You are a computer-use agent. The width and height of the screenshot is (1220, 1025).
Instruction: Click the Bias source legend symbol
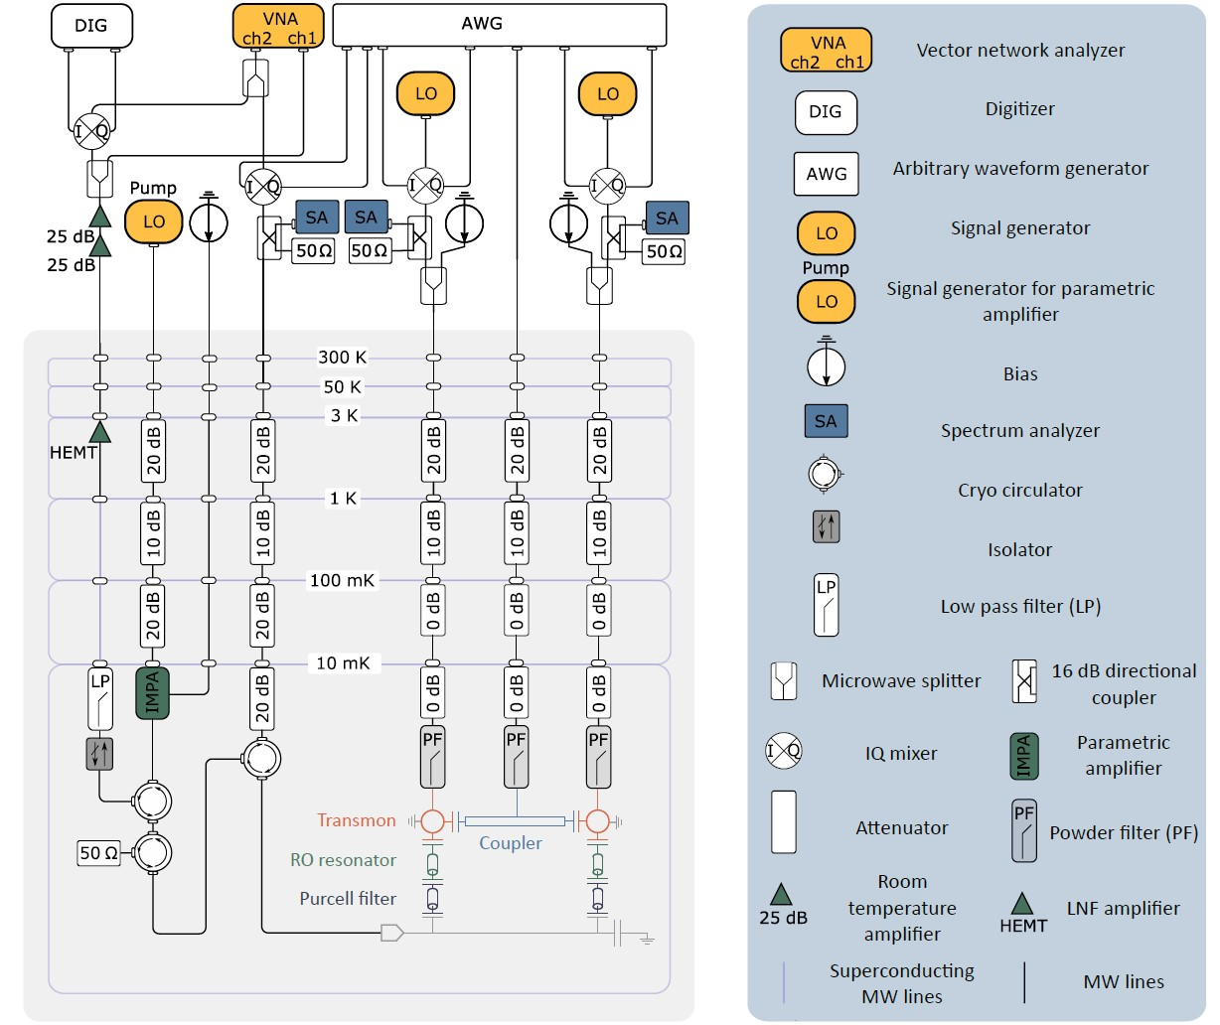(x=826, y=364)
